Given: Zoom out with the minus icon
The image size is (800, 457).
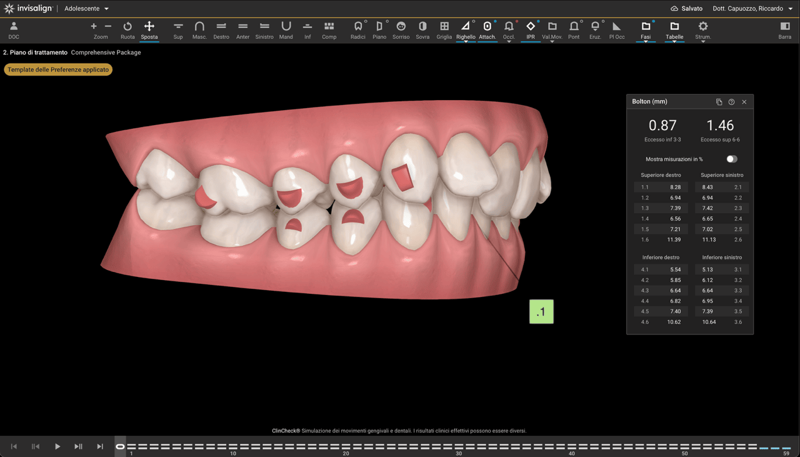Looking at the screenshot, I should click(108, 26).
